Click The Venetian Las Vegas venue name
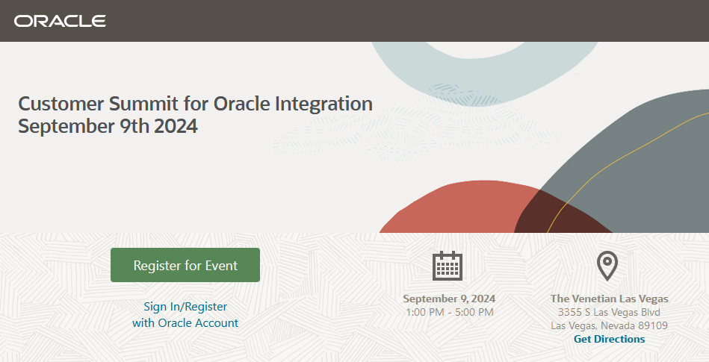 609,299
